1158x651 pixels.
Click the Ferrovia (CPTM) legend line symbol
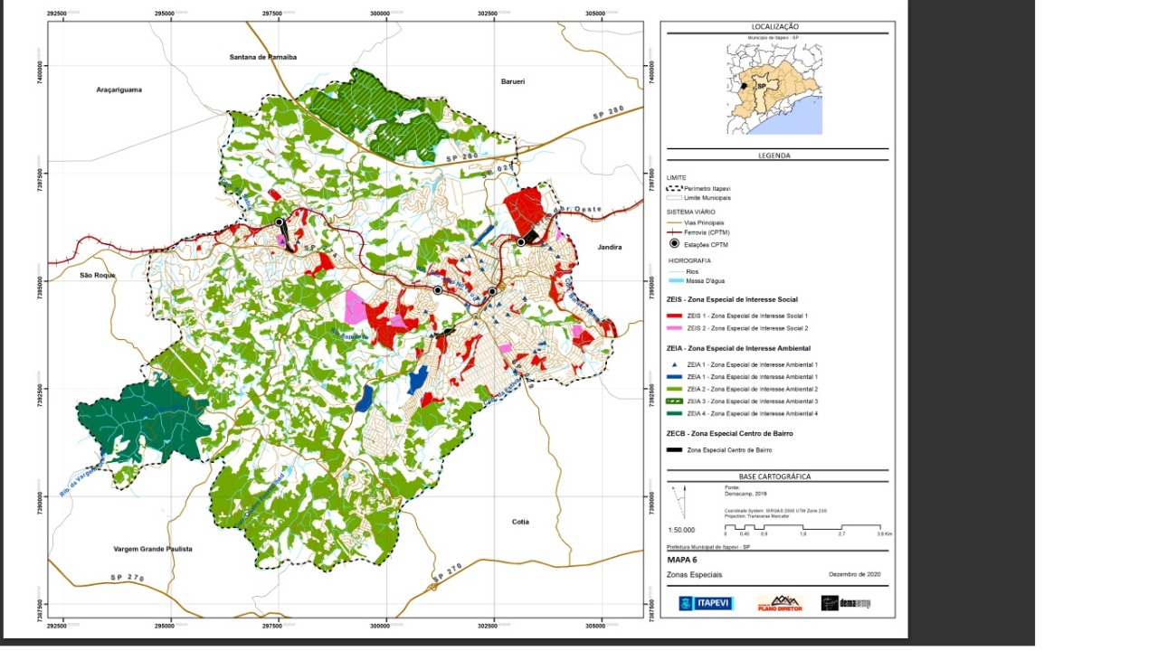point(674,232)
